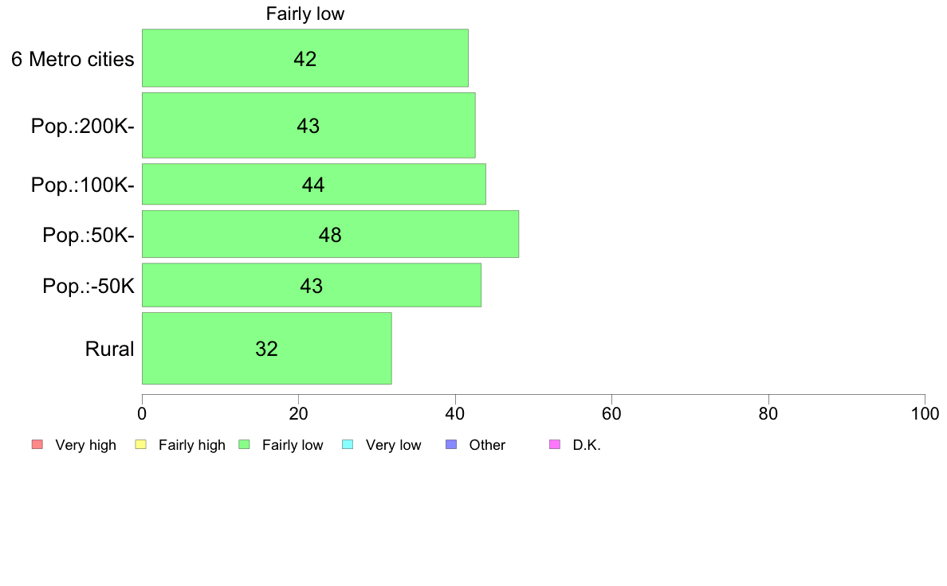Click the 100 tick on the x-axis
947x586 pixels.
point(925,413)
